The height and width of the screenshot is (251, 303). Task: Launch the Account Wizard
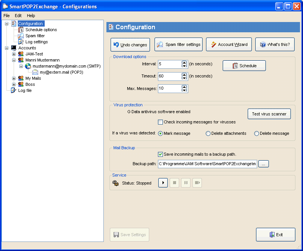point(229,44)
